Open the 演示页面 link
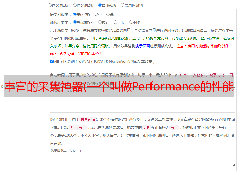This screenshot has height=172, width=238. tap(143, 46)
